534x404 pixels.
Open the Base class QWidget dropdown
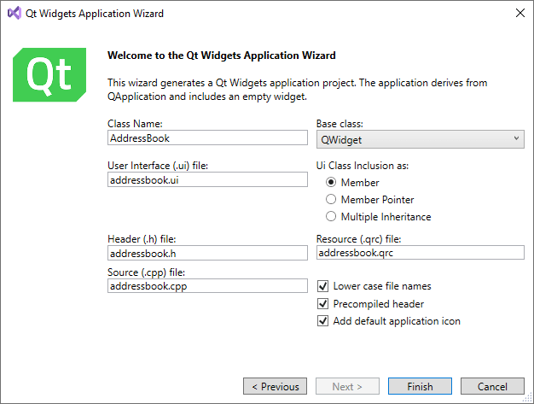(421, 139)
